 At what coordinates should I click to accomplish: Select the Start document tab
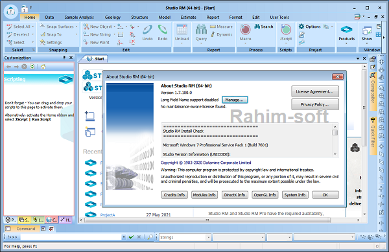(x=95, y=59)
